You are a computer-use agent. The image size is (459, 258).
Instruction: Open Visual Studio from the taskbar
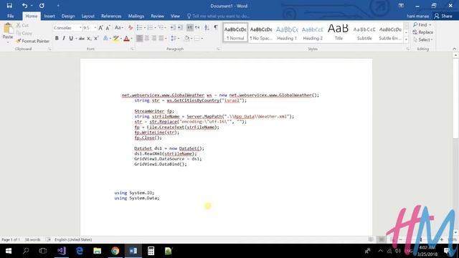pyautogui.click(x=62, y=251)
